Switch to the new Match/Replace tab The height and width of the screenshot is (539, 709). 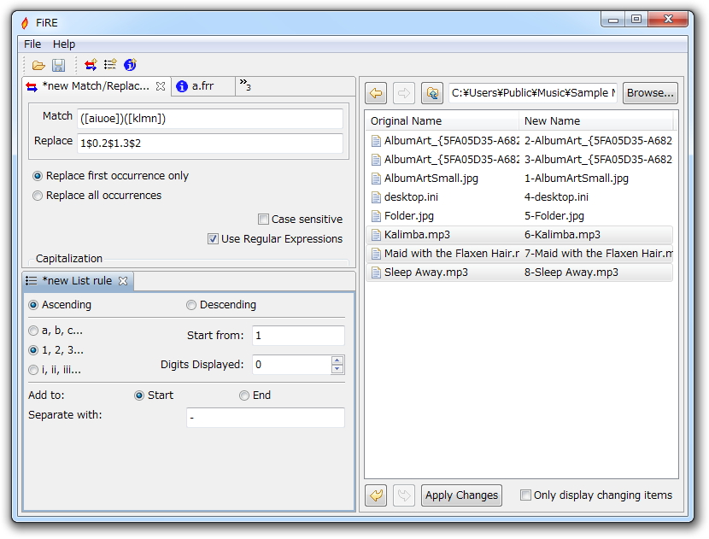coord(96,86)
